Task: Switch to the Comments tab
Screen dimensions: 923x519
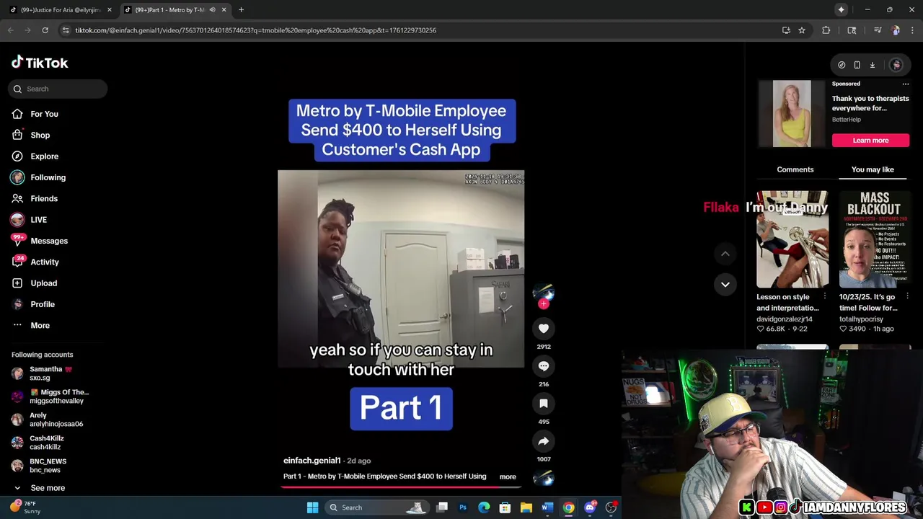Action: pos(795,169)
